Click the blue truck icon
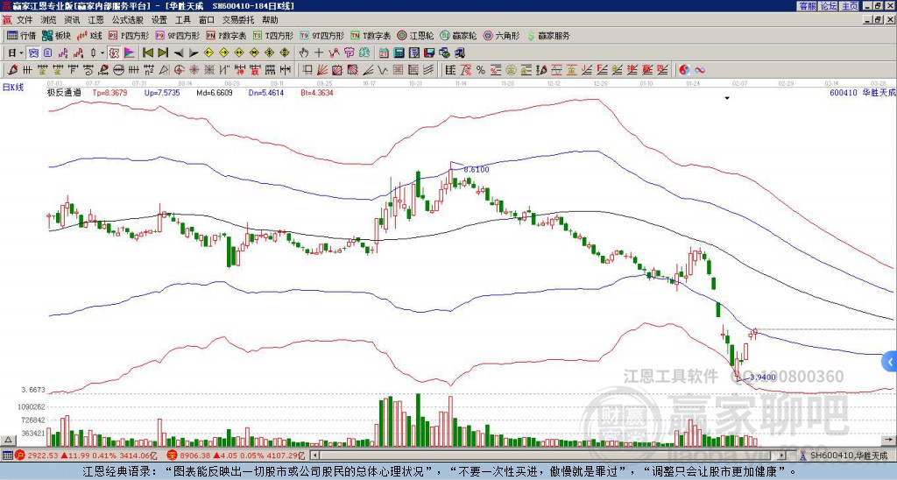Image resolution: width=897 pixels, height=480 pixels. tap(460, 53)
